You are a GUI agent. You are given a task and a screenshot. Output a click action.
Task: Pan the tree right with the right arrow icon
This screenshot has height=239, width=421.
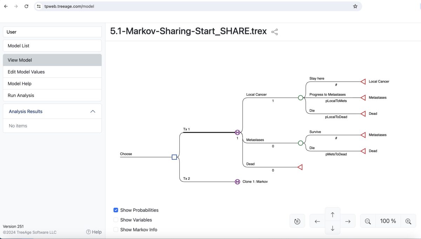pyautogui.click(x=348, y=221)
